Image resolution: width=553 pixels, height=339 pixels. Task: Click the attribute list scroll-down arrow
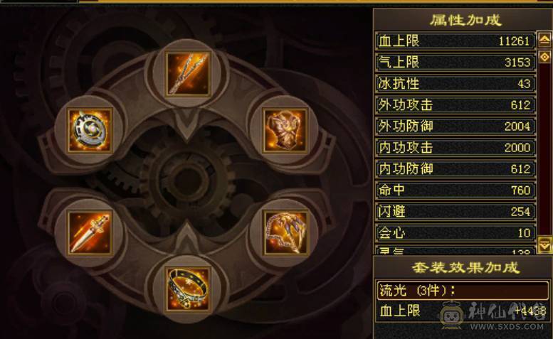tap(544, 244)
